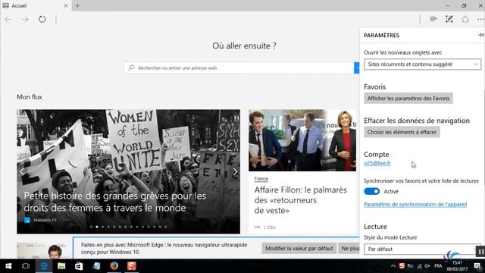Open the reading style 'Par défaut' dropdown
The image size is (485, 273).
421,249
